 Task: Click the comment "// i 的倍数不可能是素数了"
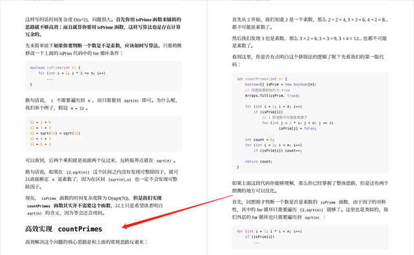click(x=285, y=117)
